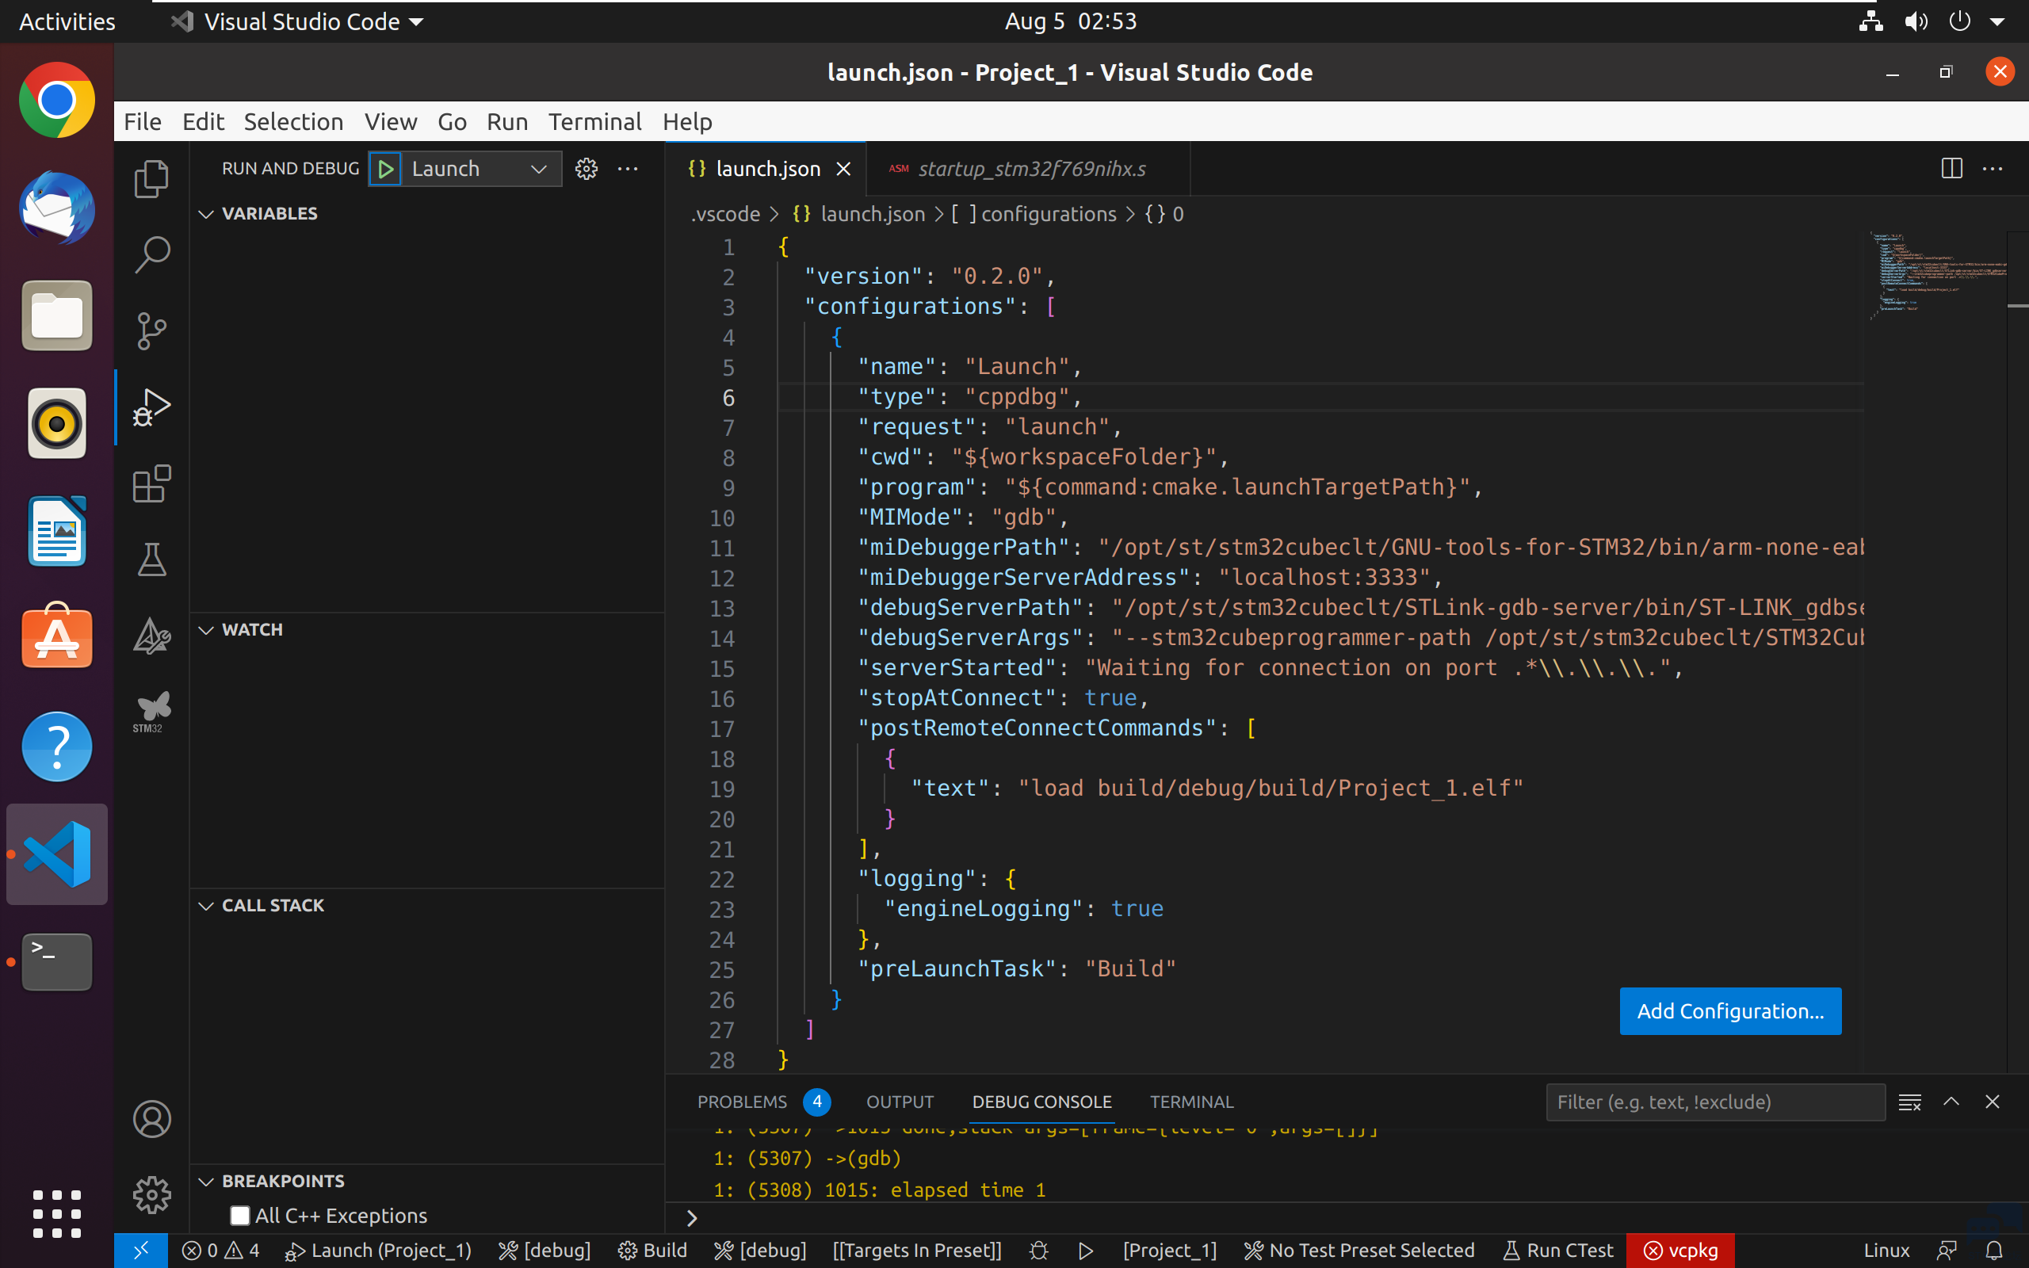This screenshot has height=1268, width=2029.
Task: Click the editor minimap preview
Action: pyautogui.click(x=1937, y=276)
